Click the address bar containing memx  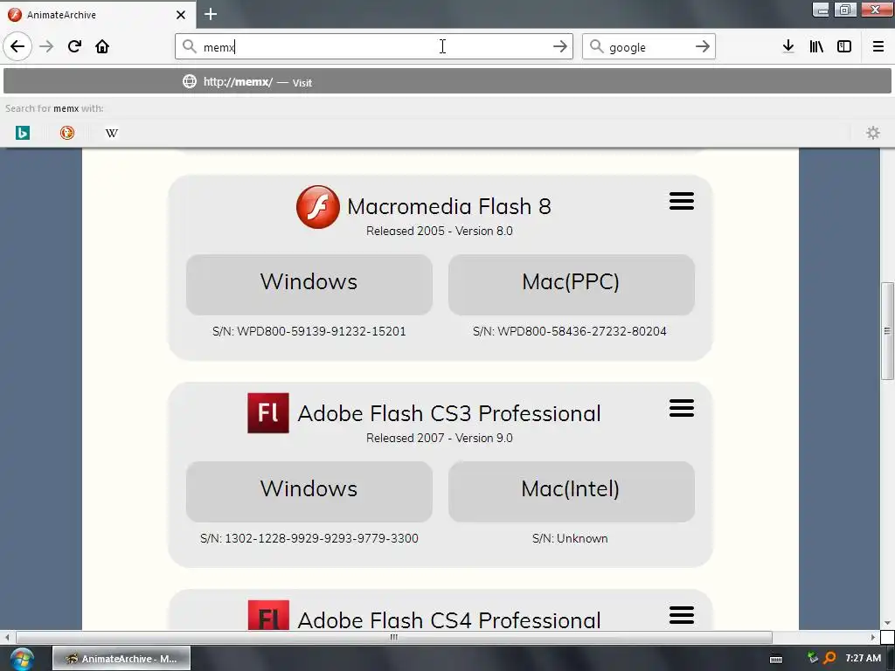pyautogui.click(x=374, y=46)
